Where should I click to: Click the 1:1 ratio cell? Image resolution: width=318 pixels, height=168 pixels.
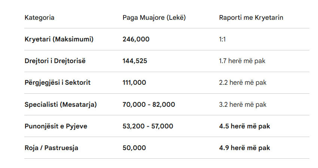222,39
